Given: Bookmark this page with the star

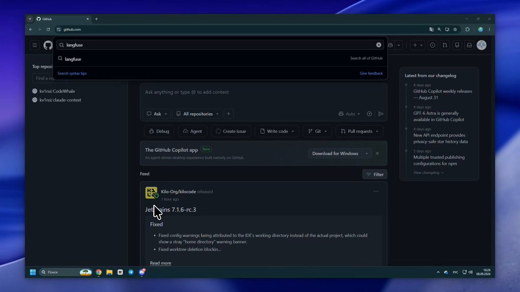Looking at the screenshot, I should 455,29.
